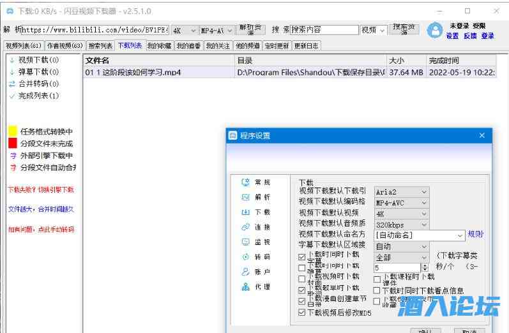
Task: Click the 搜索内容 search input field
Action: click(x=324, y=30)
